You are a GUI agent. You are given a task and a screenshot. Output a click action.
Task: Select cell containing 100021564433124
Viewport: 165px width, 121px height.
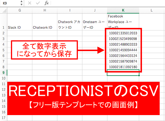point(123,56)
